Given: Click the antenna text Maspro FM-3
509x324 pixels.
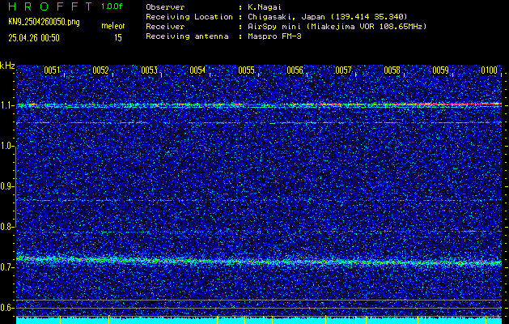Looking at the screenshot, I should coord(274,36).
